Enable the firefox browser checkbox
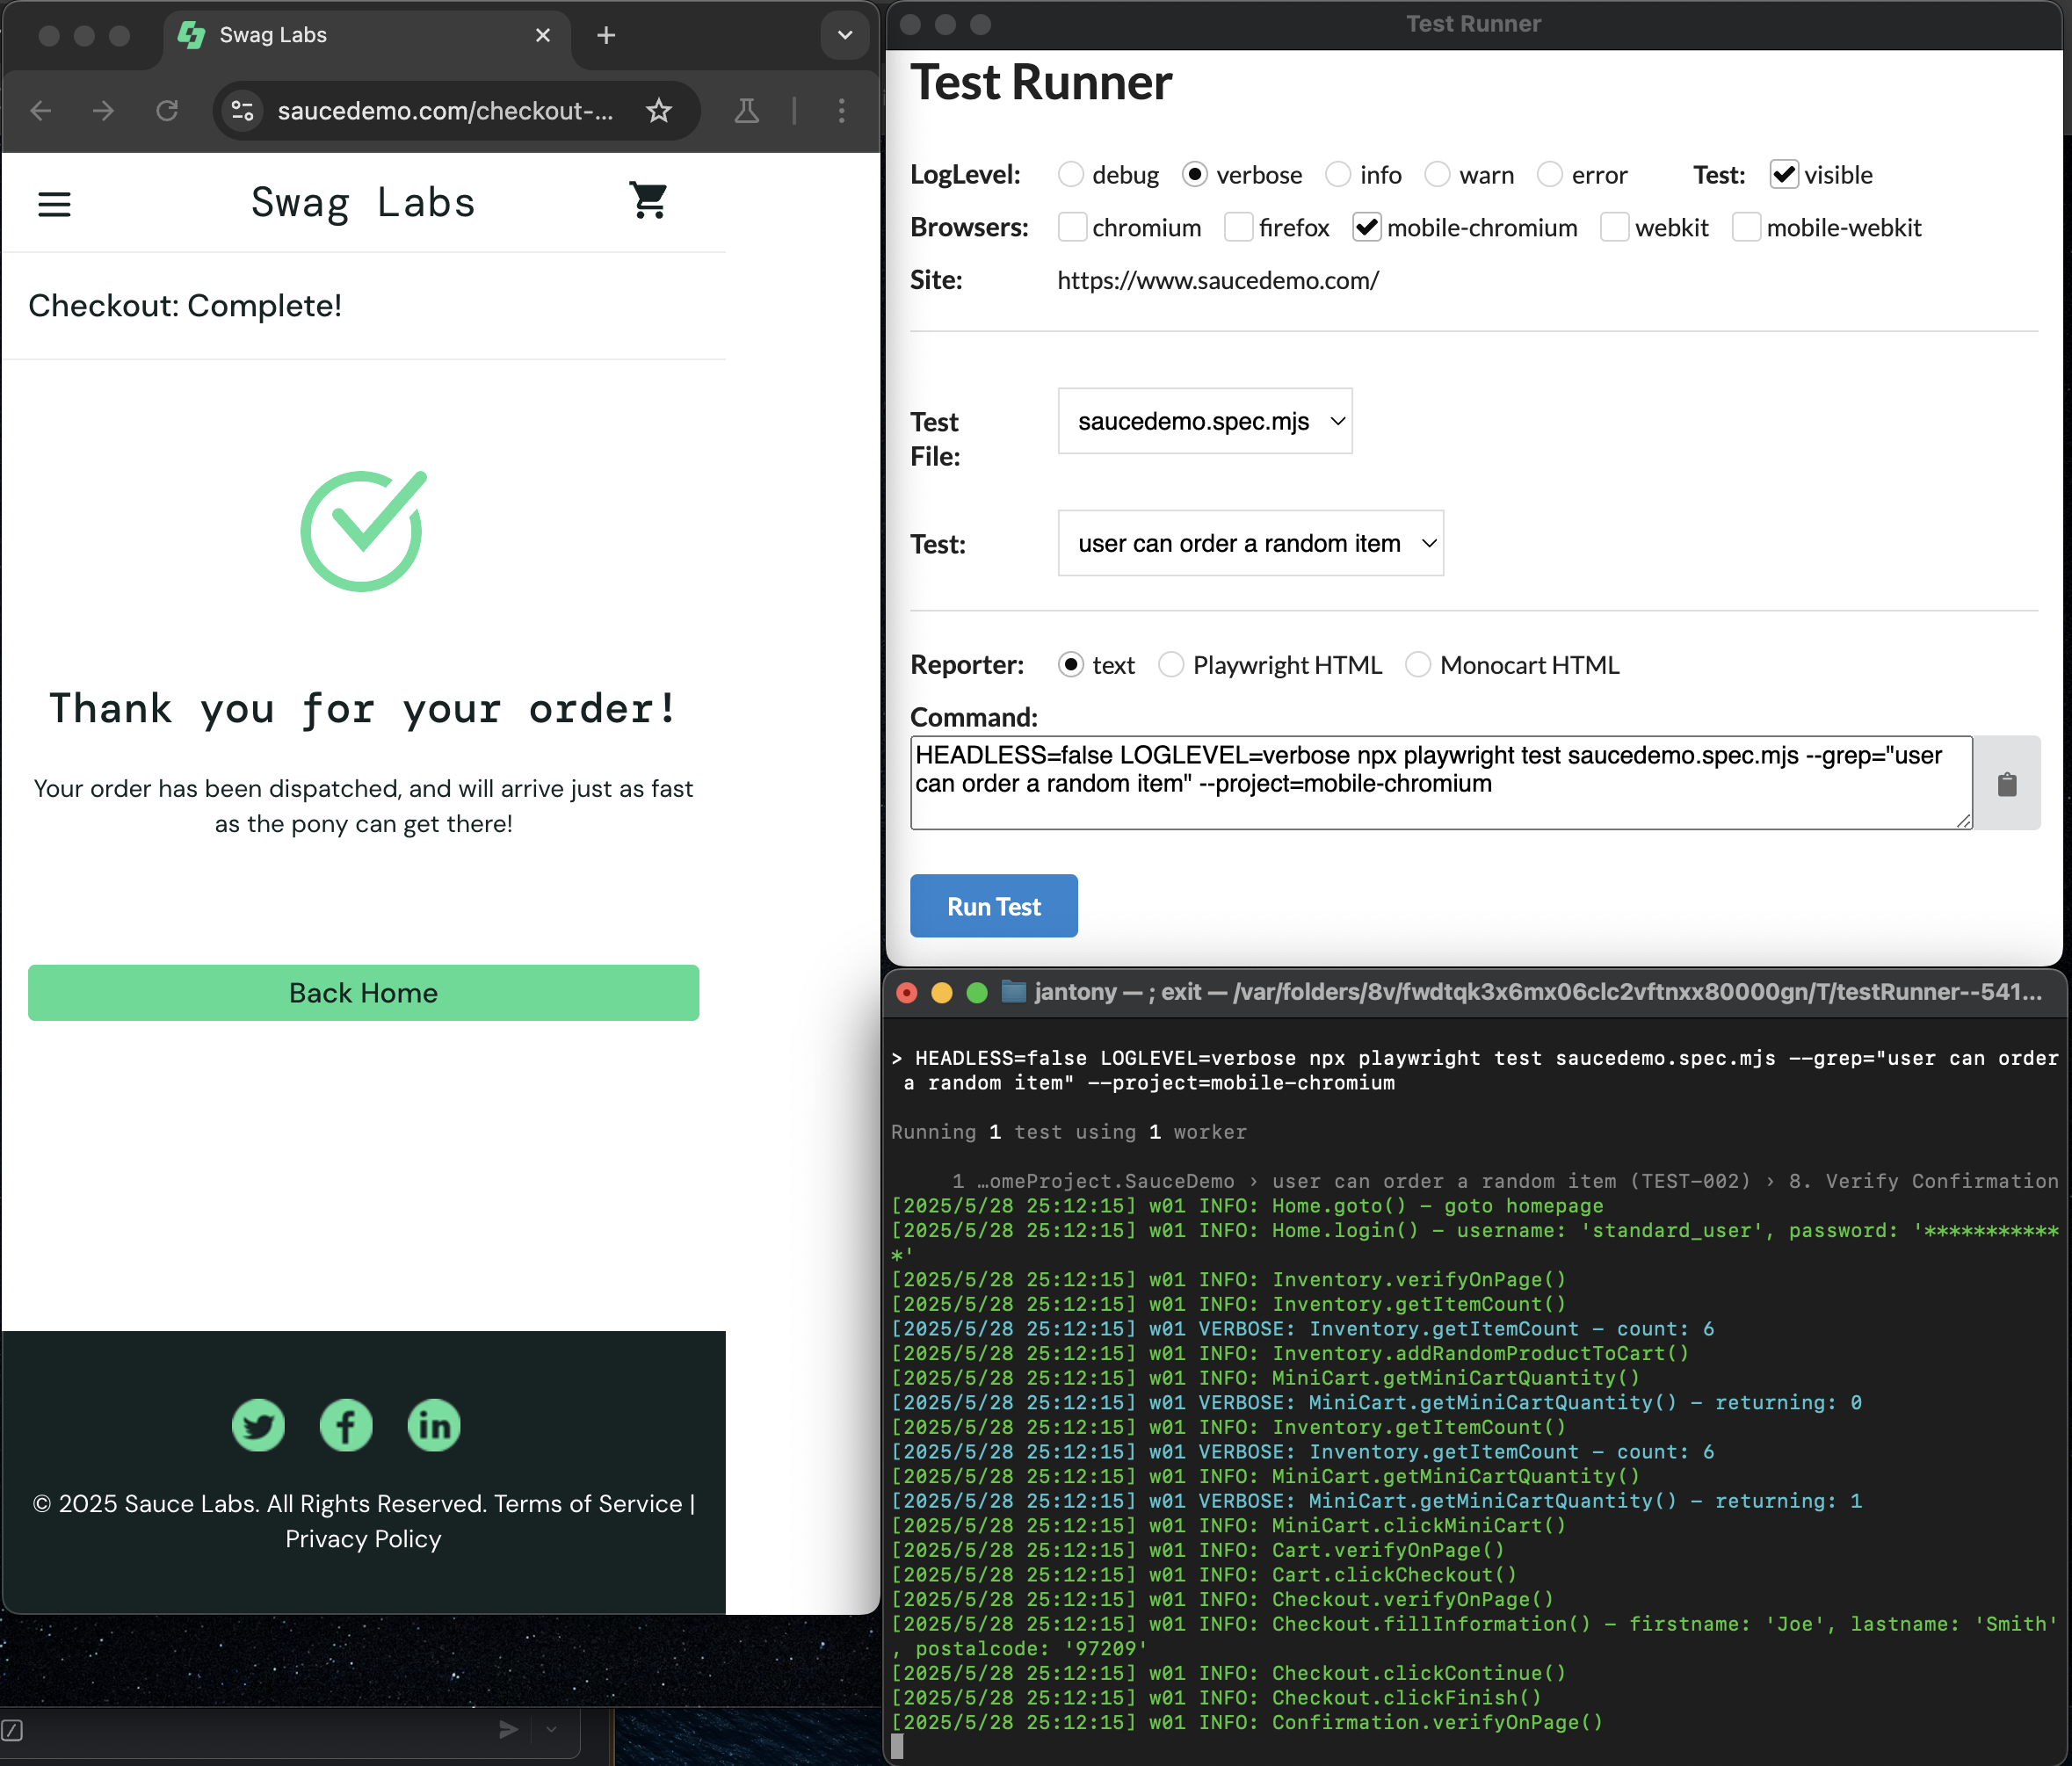The width and height of the screenshot is (2072, 1766). 1239,227
